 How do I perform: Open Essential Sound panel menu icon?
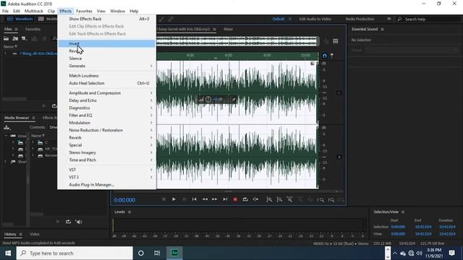point(383,29)
